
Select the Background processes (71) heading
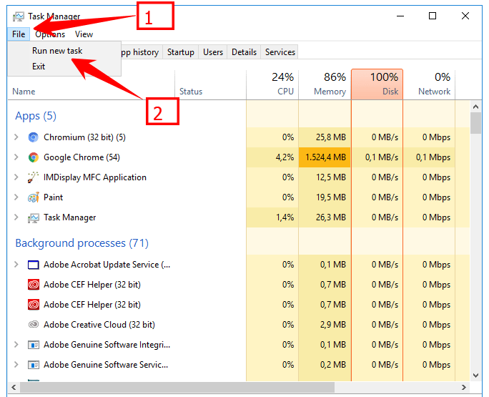(81, 243)
